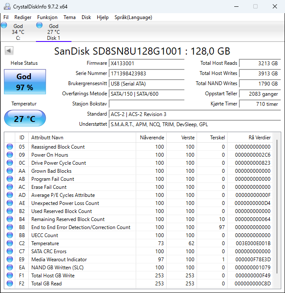285x293 pixels.
Task: Click status orb of Used Reserved Block Count
Action: (x=10, y=211)
